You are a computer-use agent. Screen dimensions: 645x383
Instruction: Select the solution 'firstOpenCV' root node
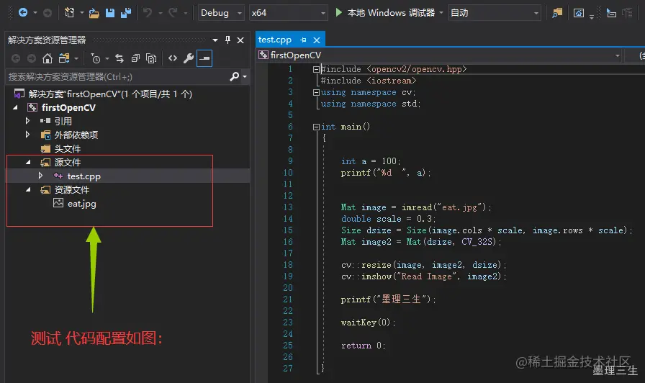pyautogui.click(x=110, y=94)
